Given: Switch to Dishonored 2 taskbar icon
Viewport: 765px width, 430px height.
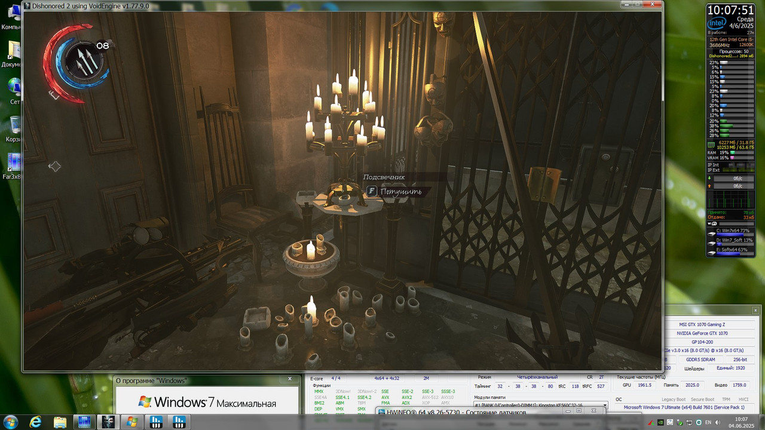Looking at the screenshot, I should (x=108, y=422).
